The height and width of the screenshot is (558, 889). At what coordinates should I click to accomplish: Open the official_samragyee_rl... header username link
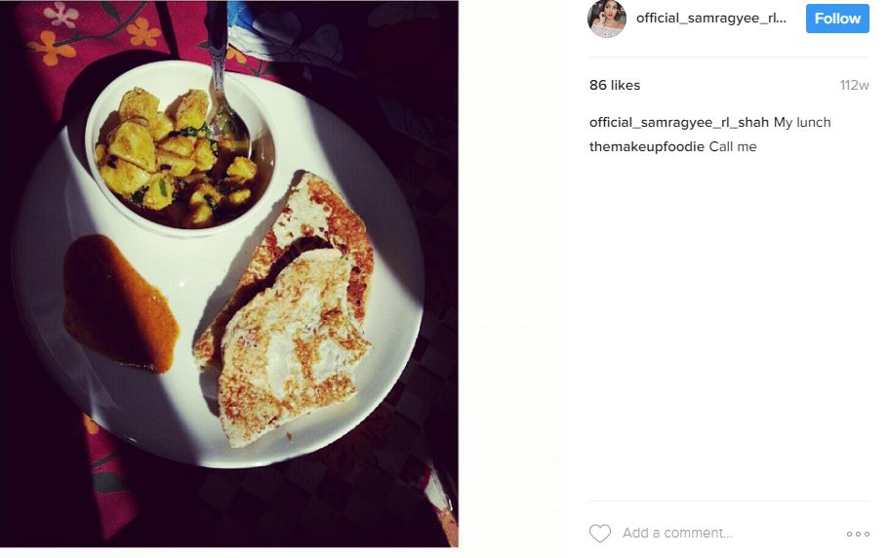(711, 19)
